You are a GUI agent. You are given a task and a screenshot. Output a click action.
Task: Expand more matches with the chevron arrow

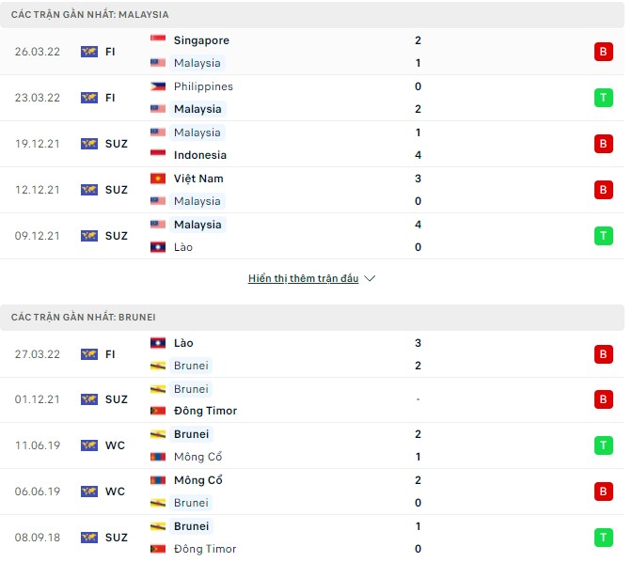point(370,279)
